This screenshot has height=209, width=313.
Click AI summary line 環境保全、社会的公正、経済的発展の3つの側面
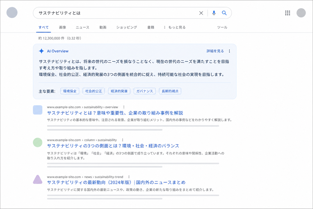coord(132,75)
